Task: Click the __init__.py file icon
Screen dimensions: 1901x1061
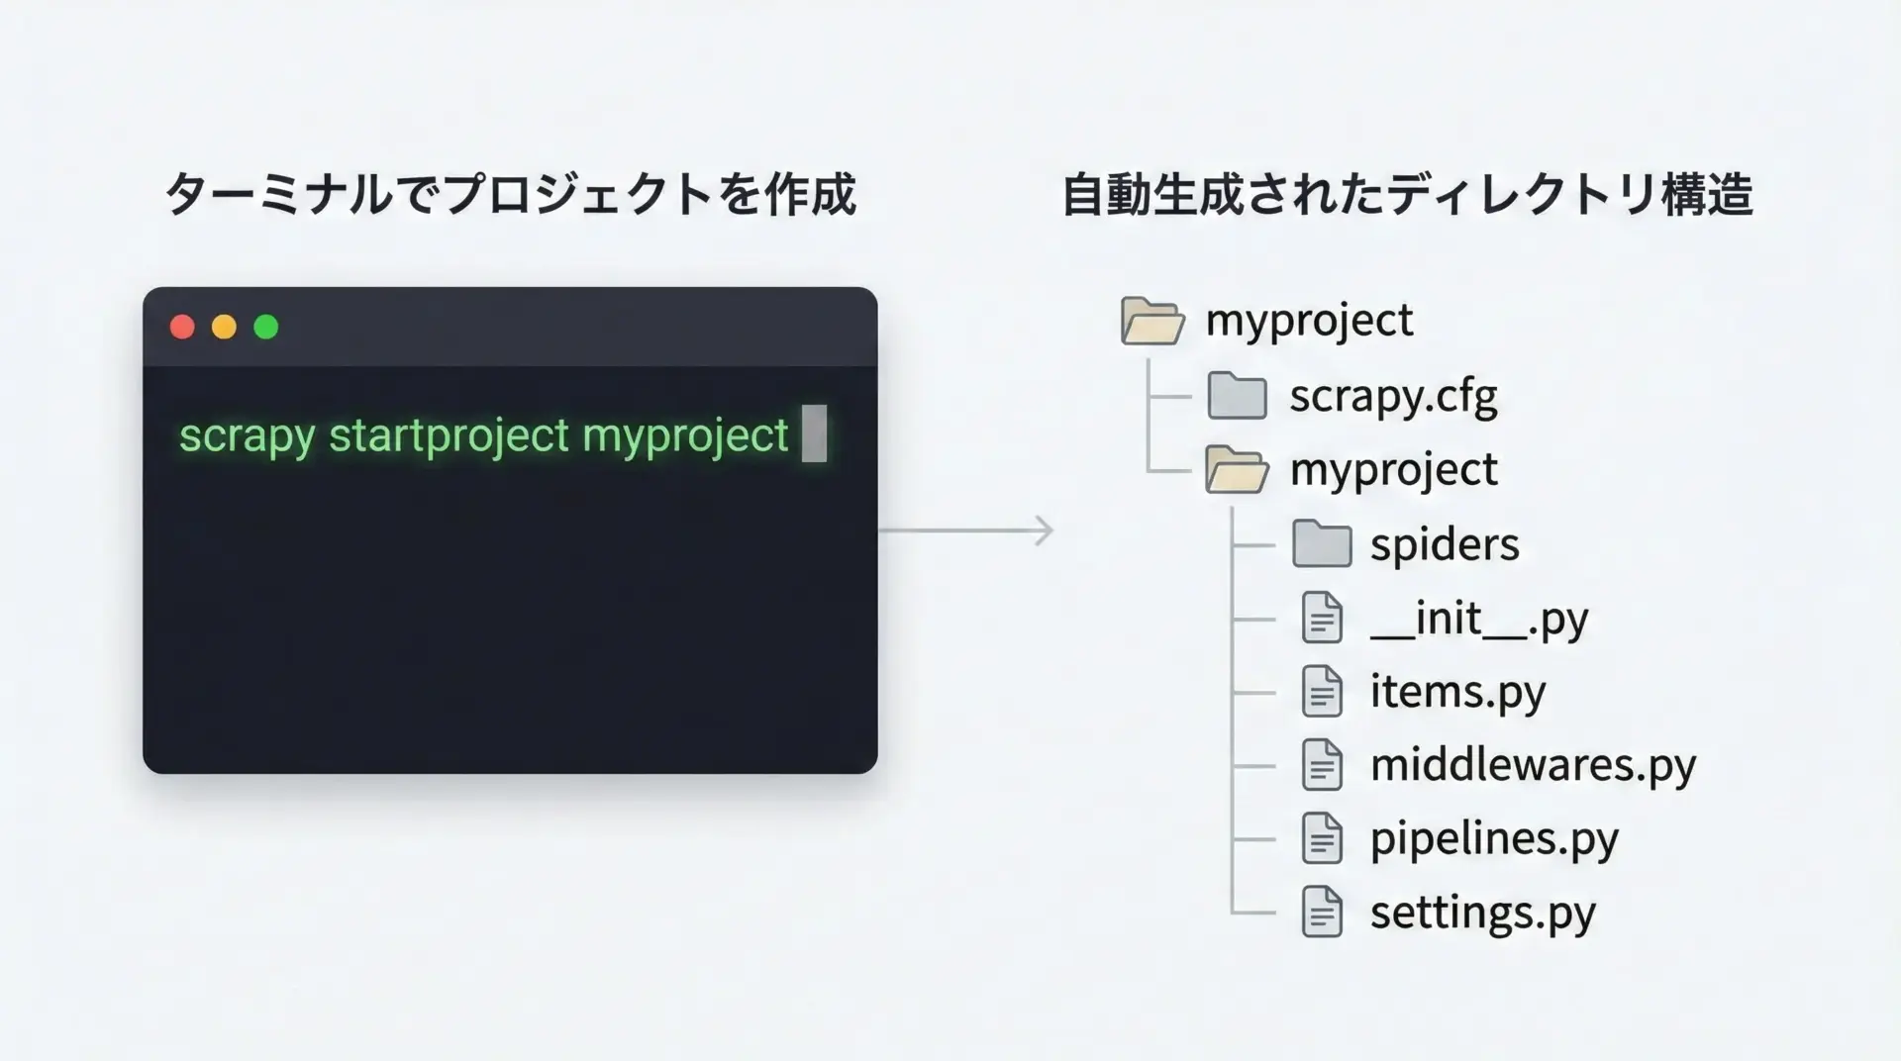Action: click(1322, 618)
